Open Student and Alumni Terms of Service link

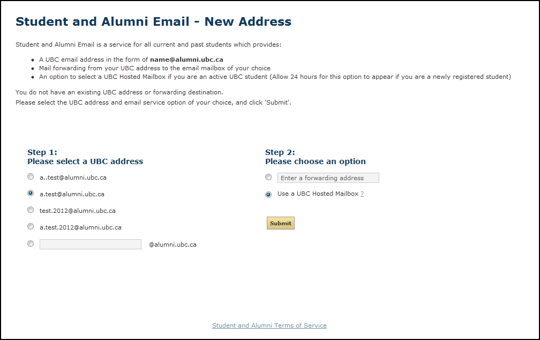point(269,326)
